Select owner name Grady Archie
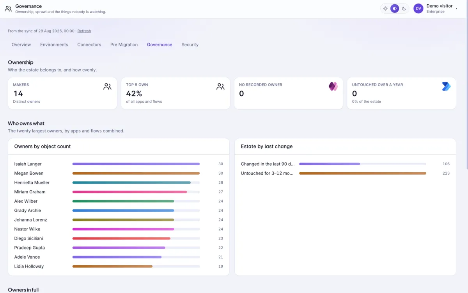 [x=28, y=211]
